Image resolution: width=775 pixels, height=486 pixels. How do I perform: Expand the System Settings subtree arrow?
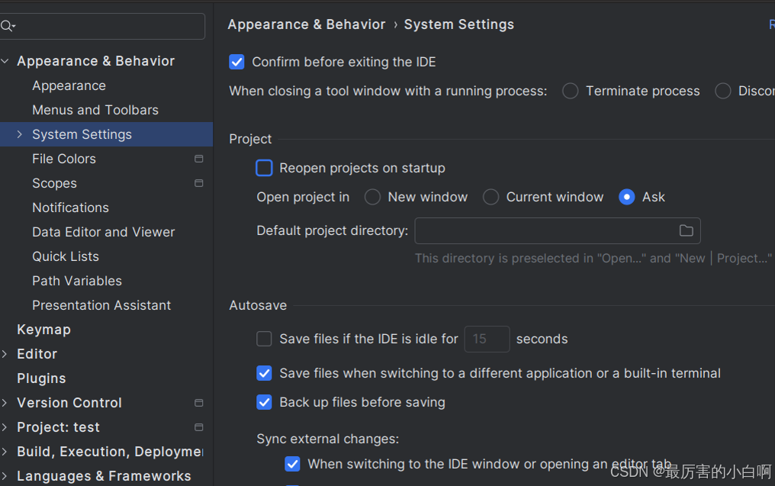pyautogui.click(x=20, y=134)
